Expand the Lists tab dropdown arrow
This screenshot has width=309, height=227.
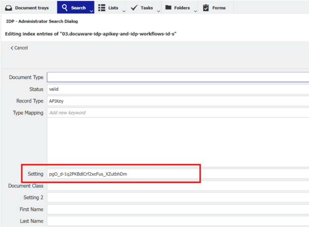pyautogui.click(x=124, y=10)
